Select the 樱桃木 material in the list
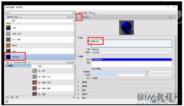The width and height of the screenshot is (184, 106). click(x=40, y=45)
